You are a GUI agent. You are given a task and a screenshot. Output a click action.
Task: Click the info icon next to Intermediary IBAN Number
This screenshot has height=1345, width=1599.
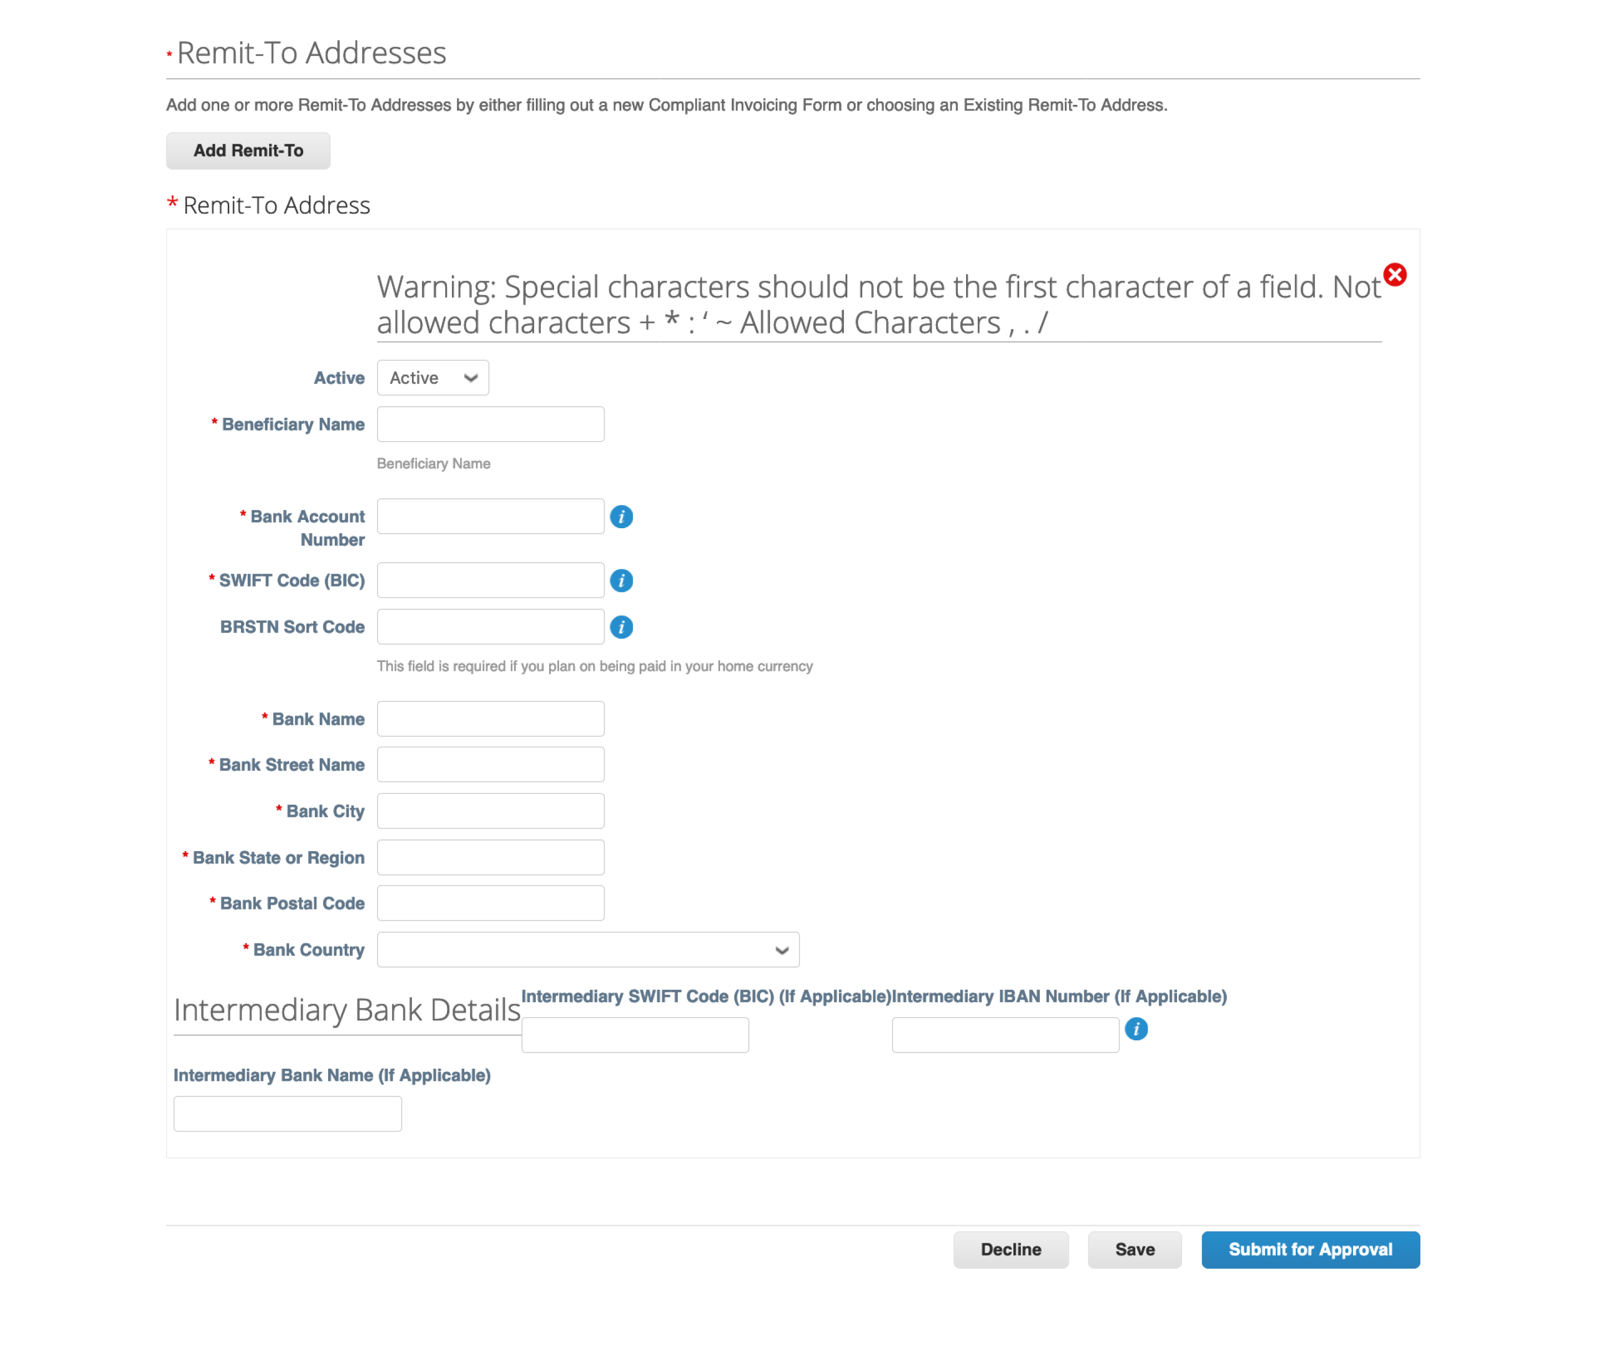click(1137, 1029)
